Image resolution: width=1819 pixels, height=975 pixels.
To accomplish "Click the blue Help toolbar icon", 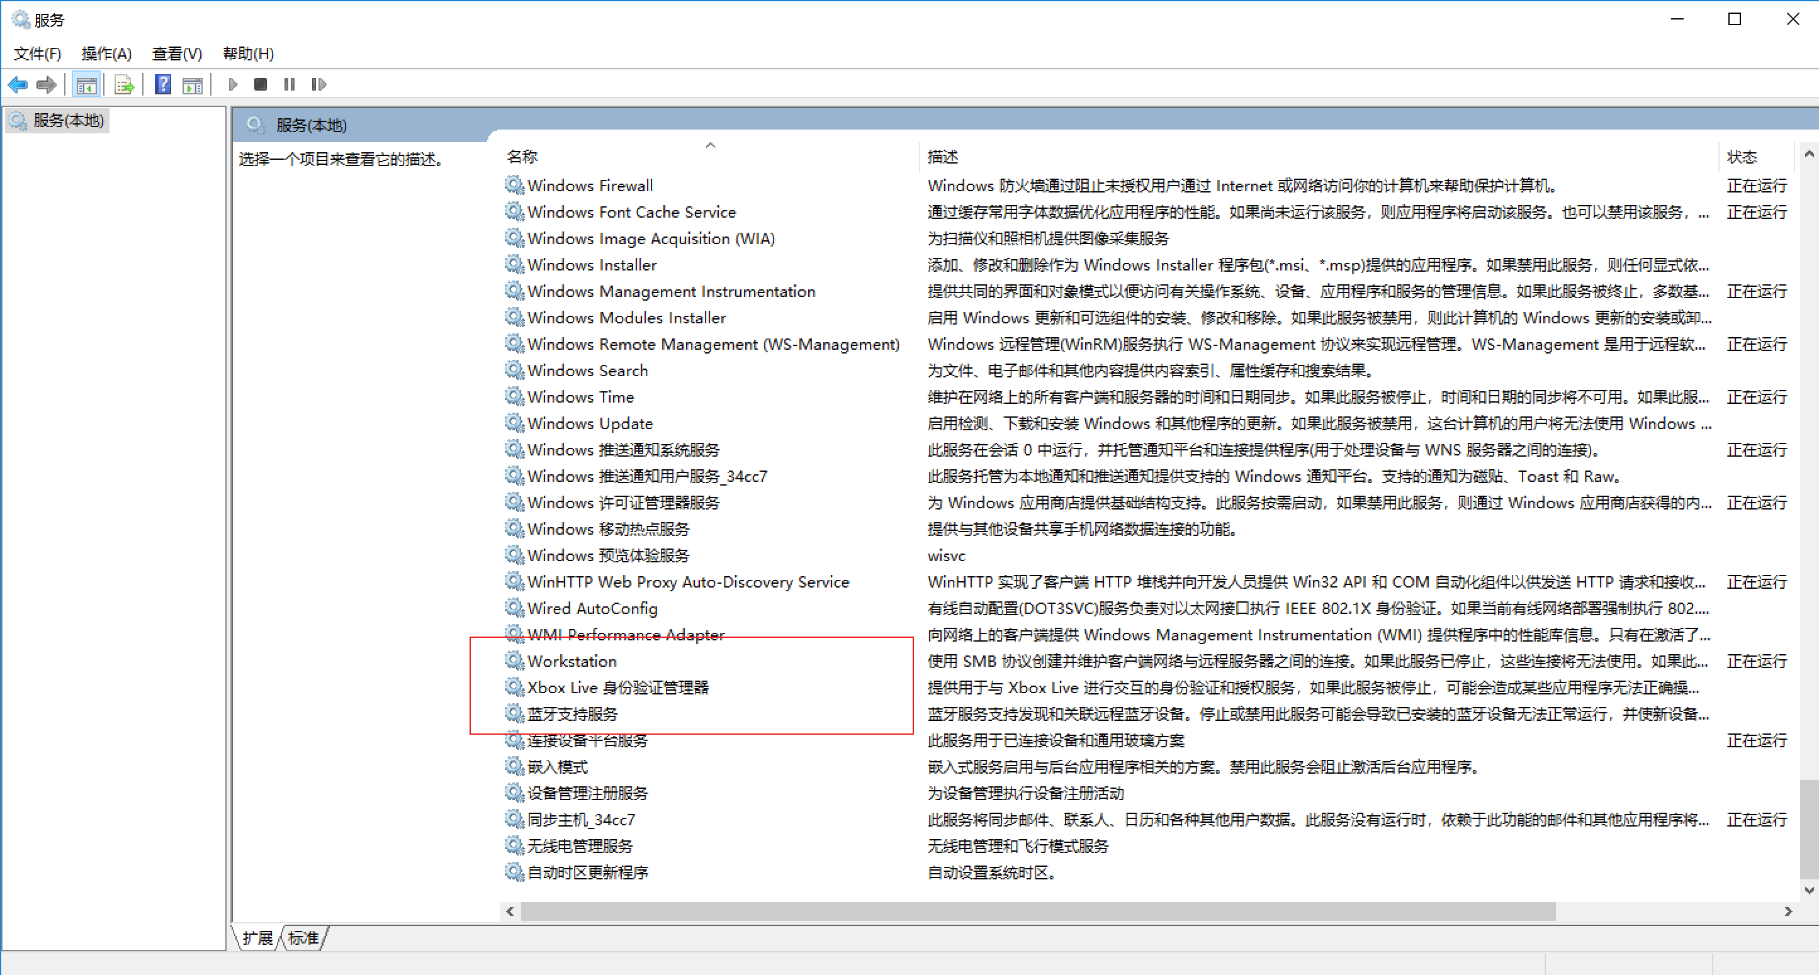I will [x=163, y=85].
